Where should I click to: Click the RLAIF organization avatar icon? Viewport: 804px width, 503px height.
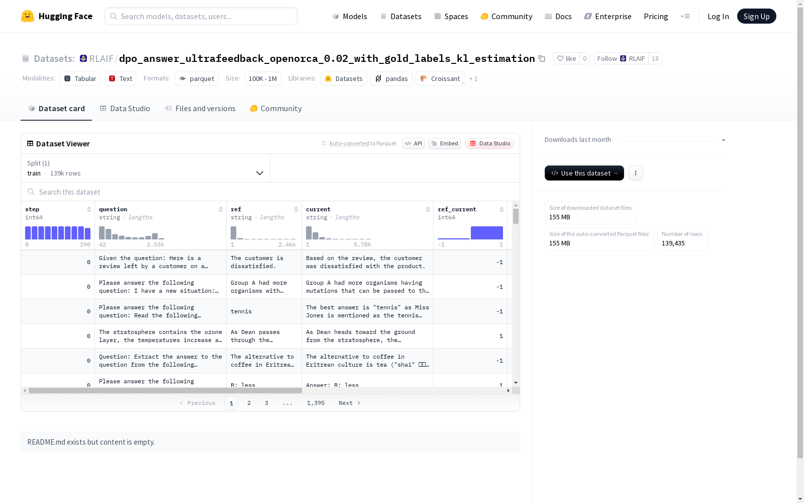83,58
